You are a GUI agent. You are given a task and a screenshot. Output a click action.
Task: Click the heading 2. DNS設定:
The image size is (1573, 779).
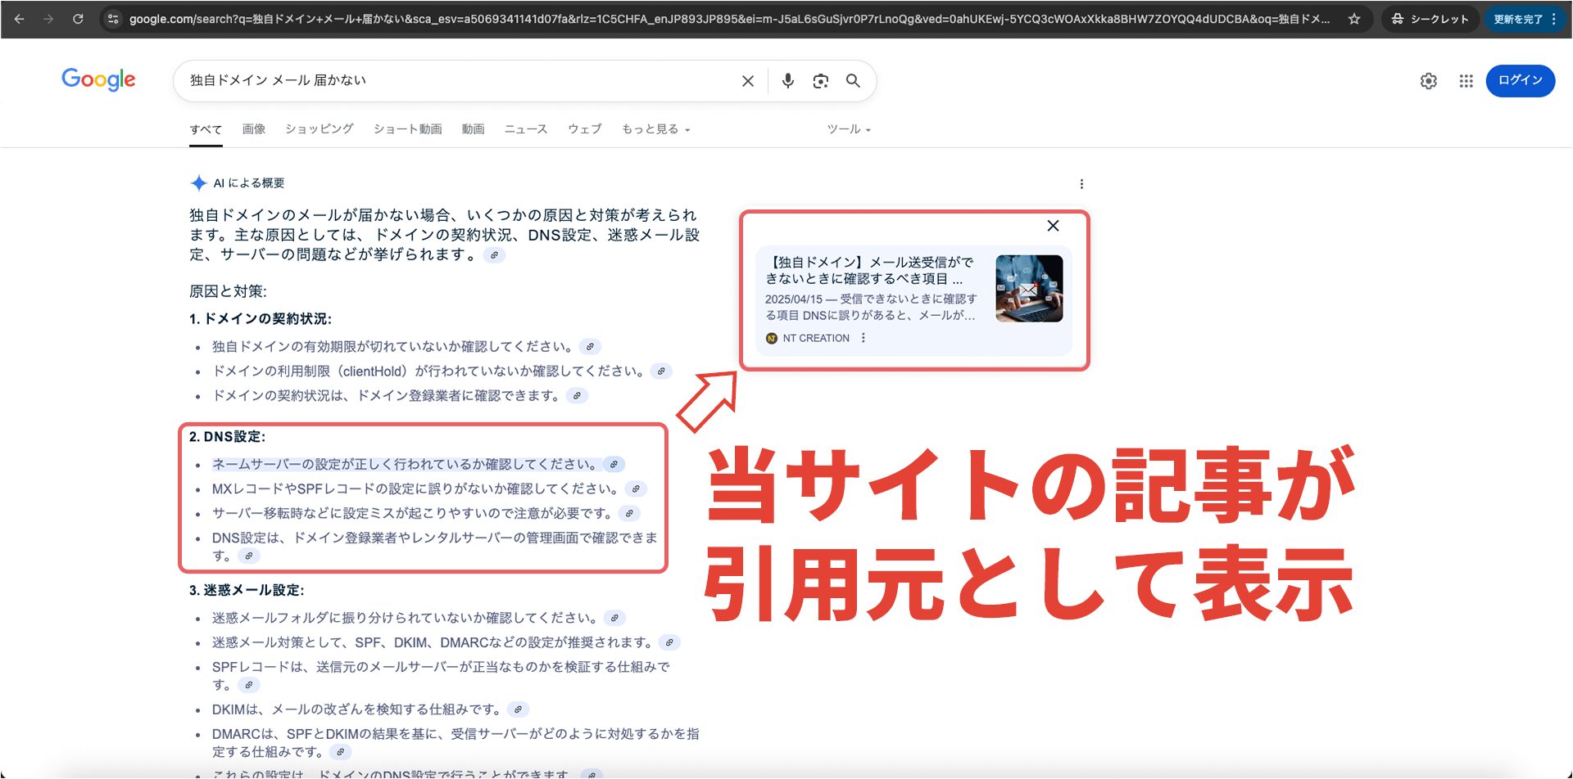pyautogui.click(x=228, y=437)
